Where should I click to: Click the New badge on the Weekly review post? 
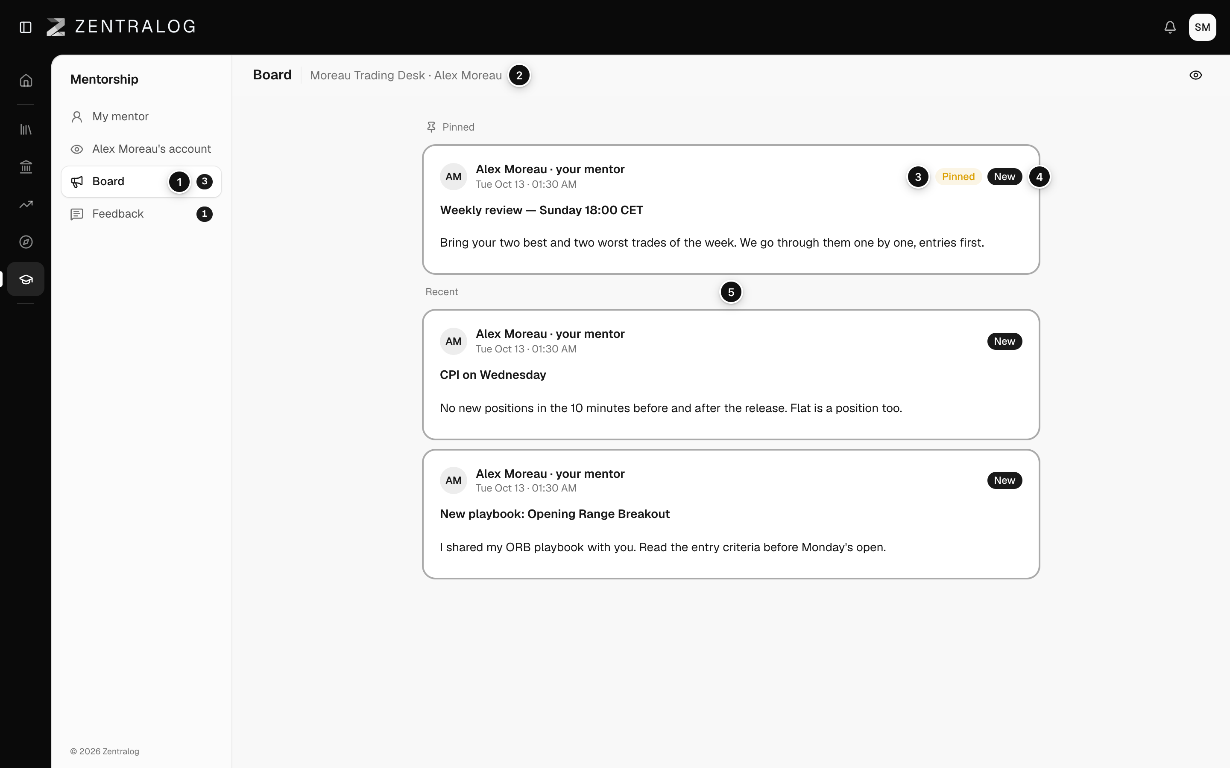pyautogui.click(x=1004, y=177)
